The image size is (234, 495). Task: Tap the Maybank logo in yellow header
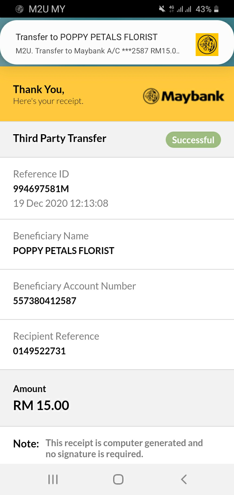coord(184,96)
